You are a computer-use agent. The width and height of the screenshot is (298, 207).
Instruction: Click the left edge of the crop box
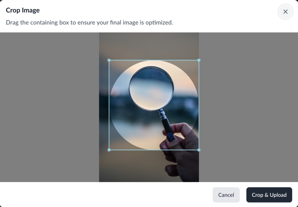(109, 105)
